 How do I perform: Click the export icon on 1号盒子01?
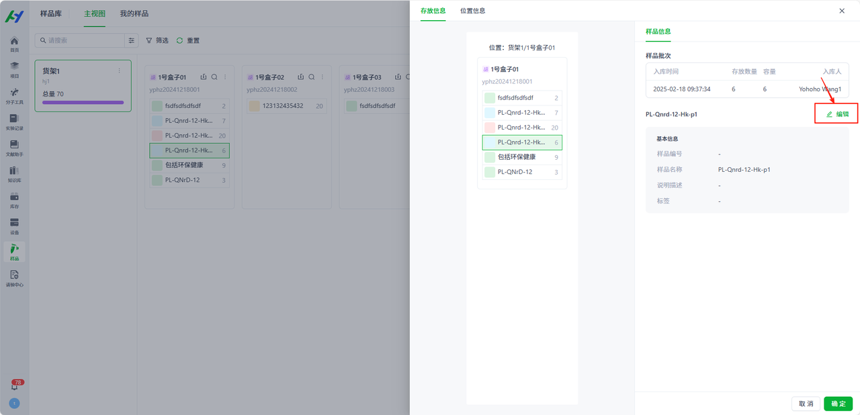point(203,77)
